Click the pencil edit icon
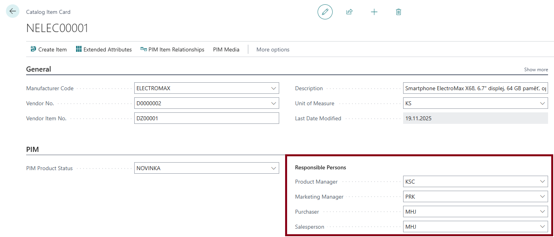The height and width of the screenshot is (237, 554). (x=325, y=12)
